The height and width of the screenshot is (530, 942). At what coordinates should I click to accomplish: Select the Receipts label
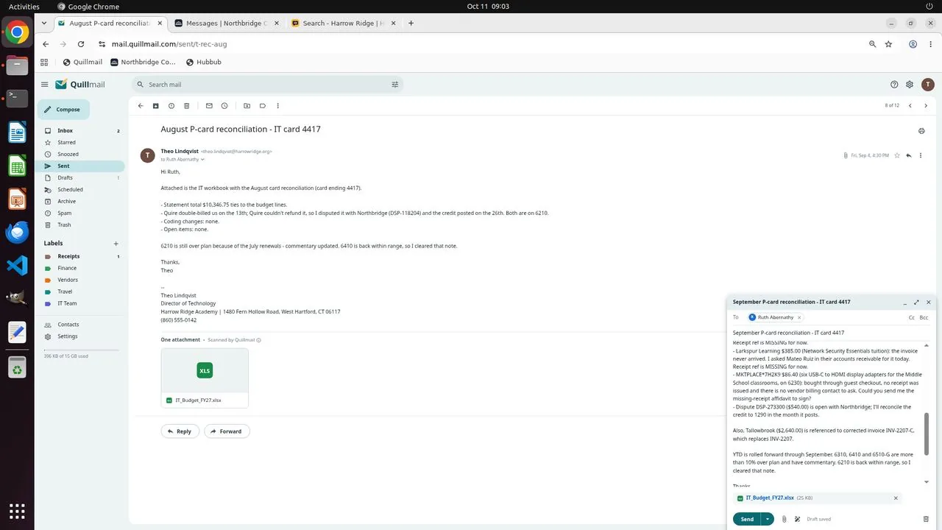(81, 256)
